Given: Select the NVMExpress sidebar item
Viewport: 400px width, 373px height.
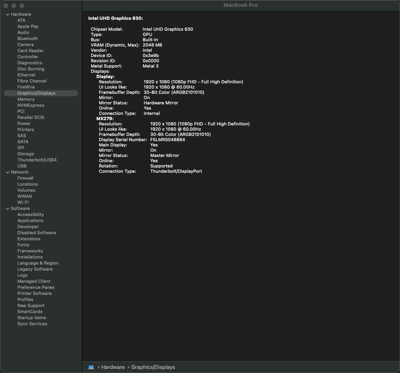Looking at the screenshot, I should [31, 105].
